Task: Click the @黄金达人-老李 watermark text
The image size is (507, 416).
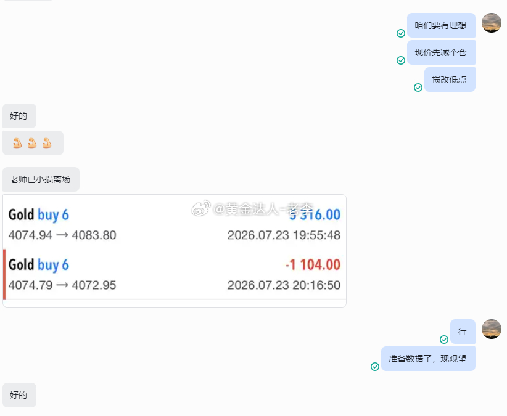Action: pyautogui.click(x=263, y=209)
